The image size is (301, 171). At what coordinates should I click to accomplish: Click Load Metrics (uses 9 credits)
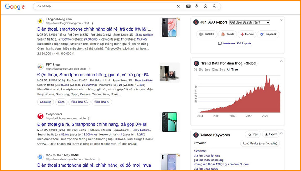coord(260,143)
